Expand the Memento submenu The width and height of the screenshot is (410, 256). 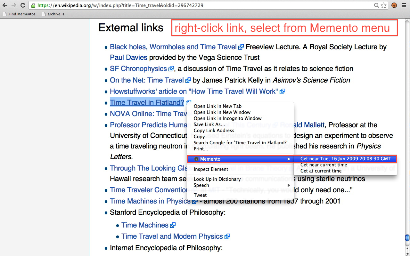240,159
